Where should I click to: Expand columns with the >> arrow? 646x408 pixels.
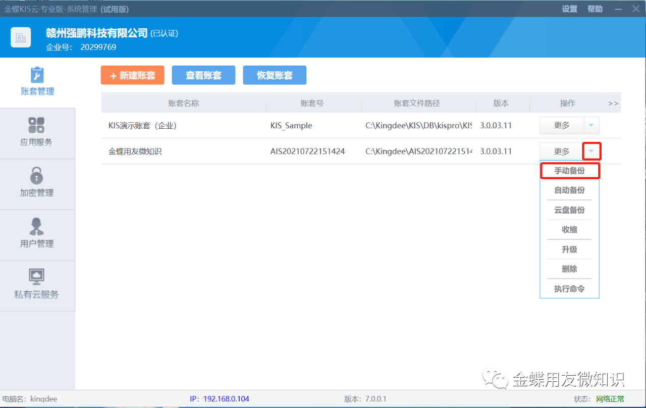(613, 104)
